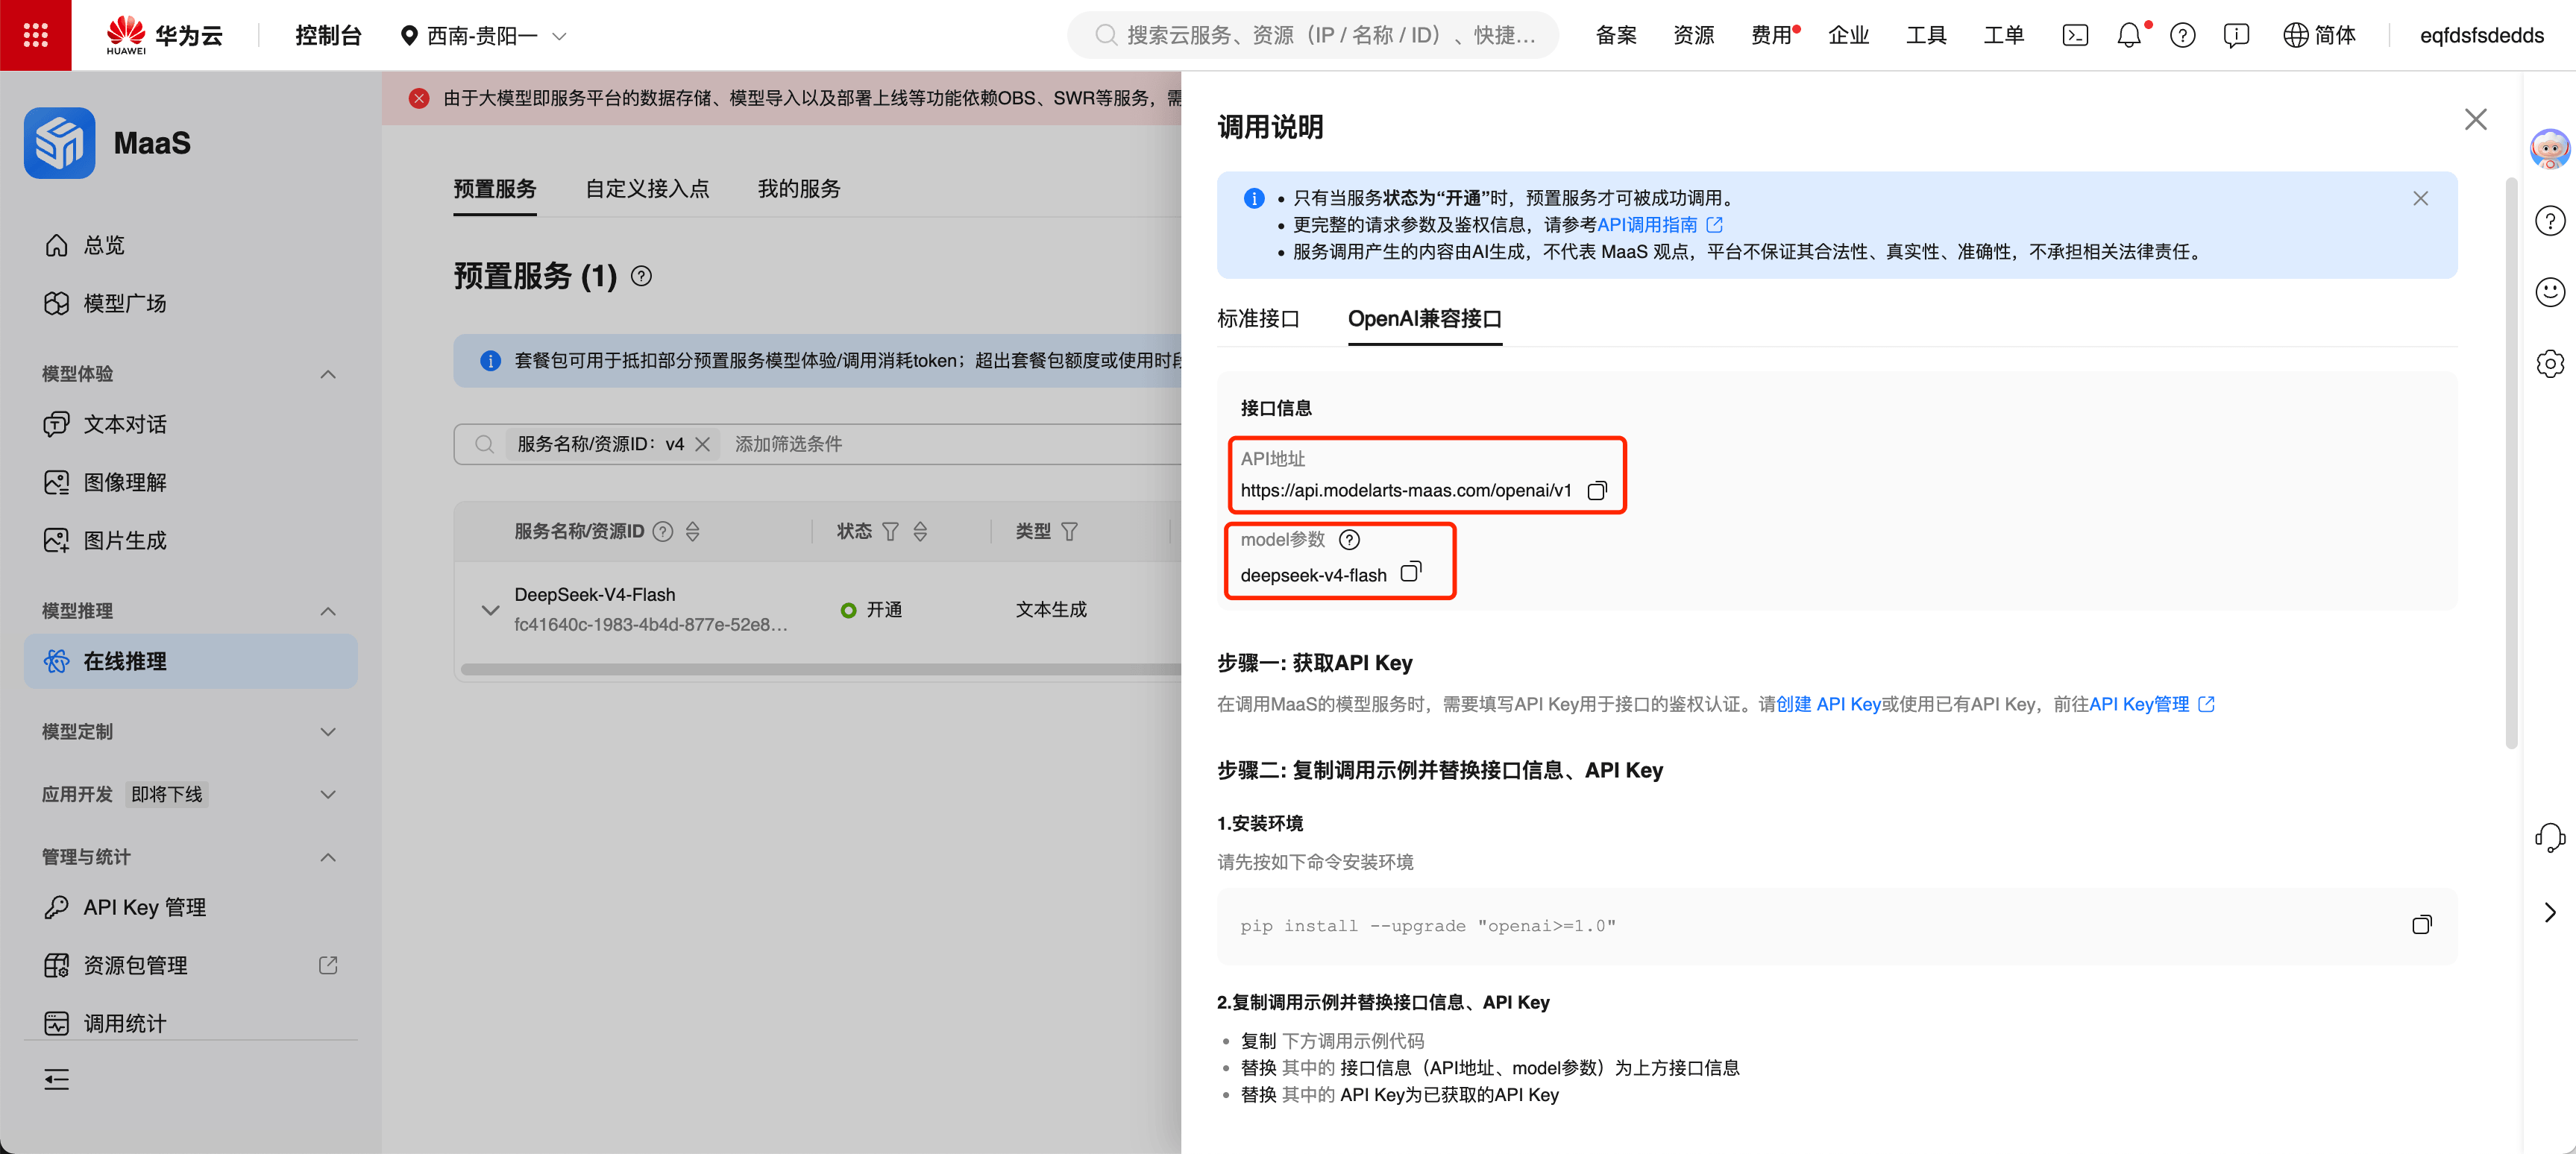The width and height of the screenshot is (2576, 1154).
Task: Open the notification bell
Action: click(x=2129, y=36)
